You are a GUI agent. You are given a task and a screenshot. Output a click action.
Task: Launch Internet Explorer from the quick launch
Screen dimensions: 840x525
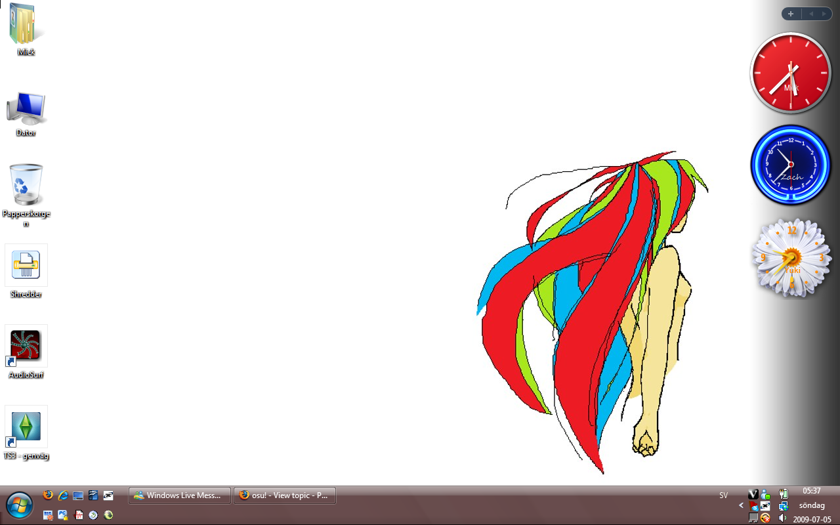(64, 495)
